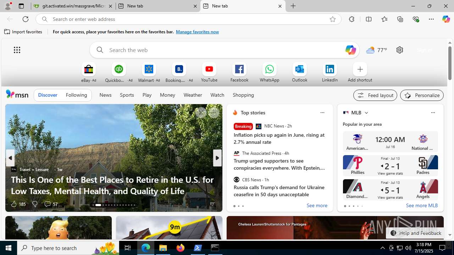Show next carousel story

[217, 158]
